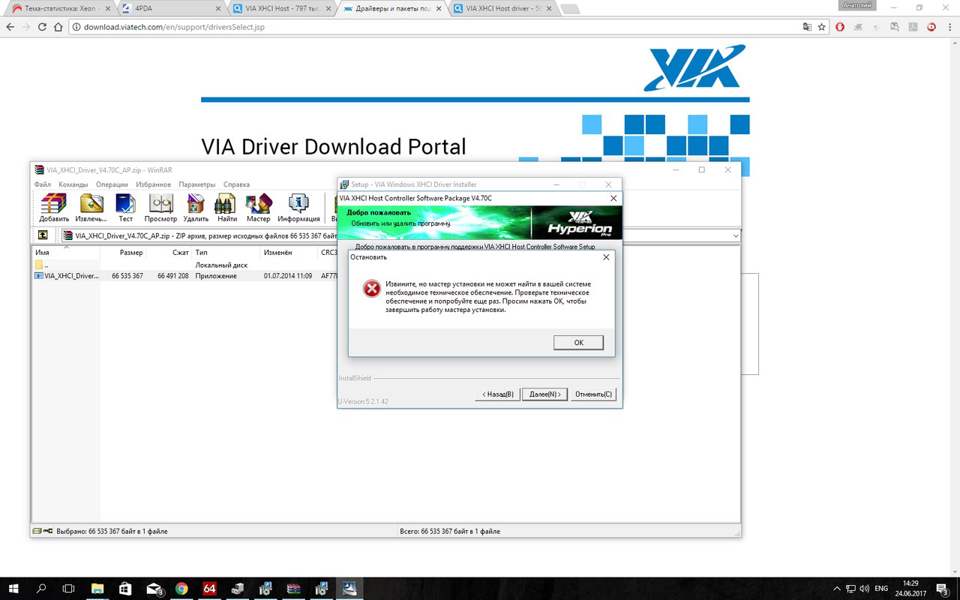Reload the page in Chrome
This screenshot has width=960, height=600.
pos(41,27)
